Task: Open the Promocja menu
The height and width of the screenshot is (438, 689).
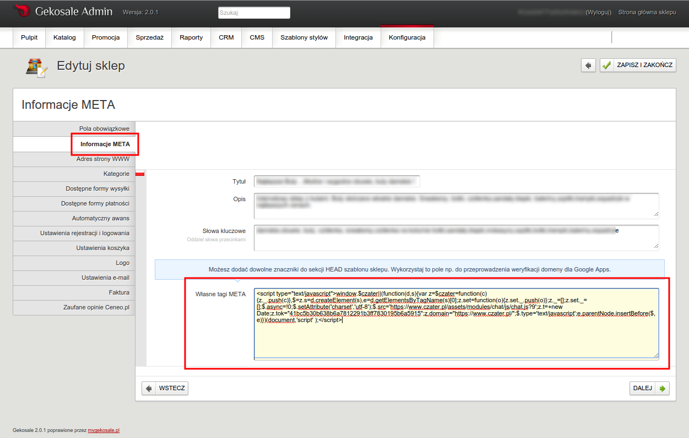Action: coord(106,37)
